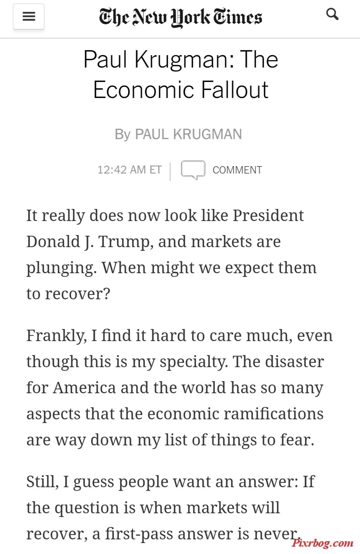Click the first paragraph about President Donald J. Trump
The width and height of the screenshot is (360, 554).
171,254
